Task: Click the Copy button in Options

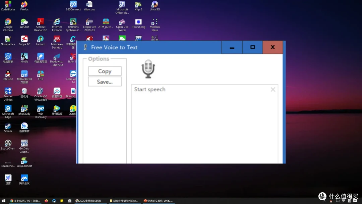Action: coord(105,71)
